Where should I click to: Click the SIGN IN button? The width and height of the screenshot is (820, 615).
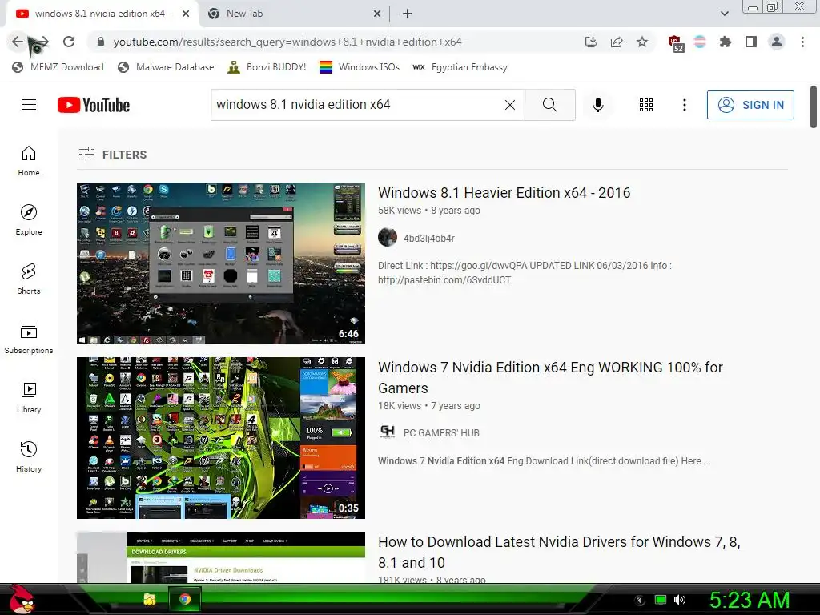tap(750, 105)
